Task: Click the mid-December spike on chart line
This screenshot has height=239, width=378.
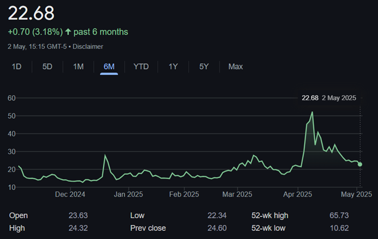Action: point(105,156)
